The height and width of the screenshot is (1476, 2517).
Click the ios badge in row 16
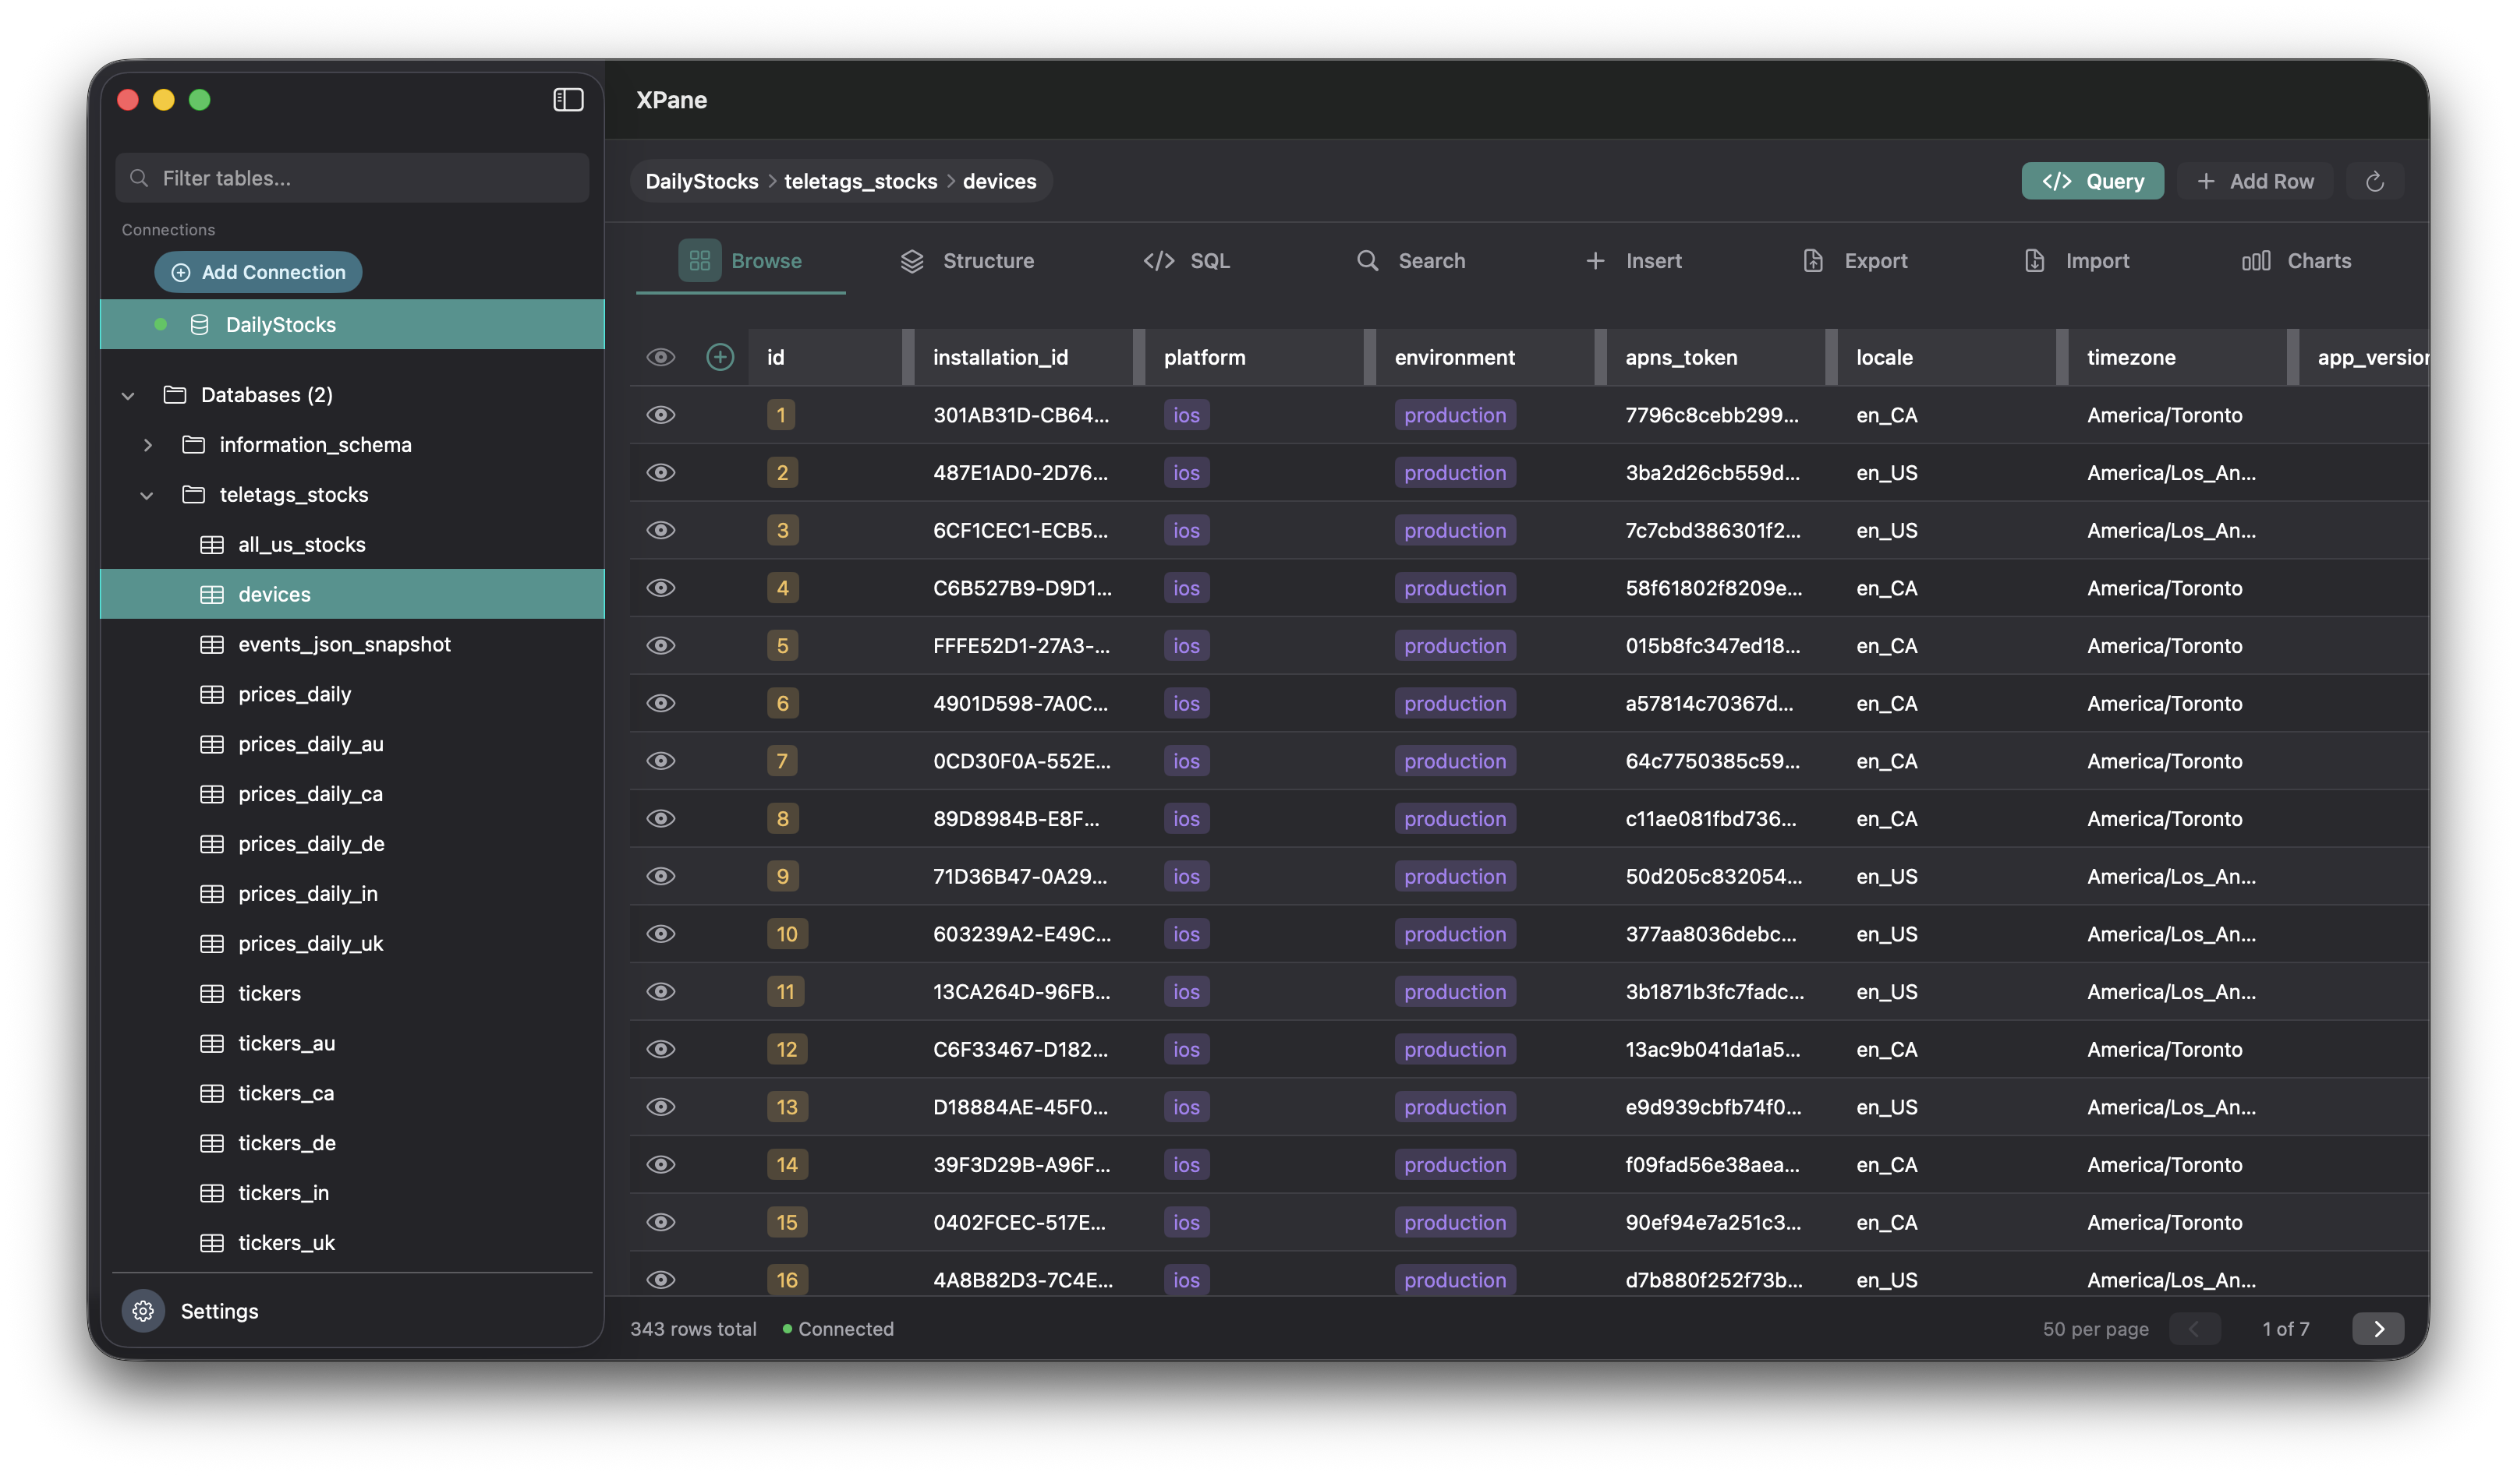[x=1185, y=1280]
